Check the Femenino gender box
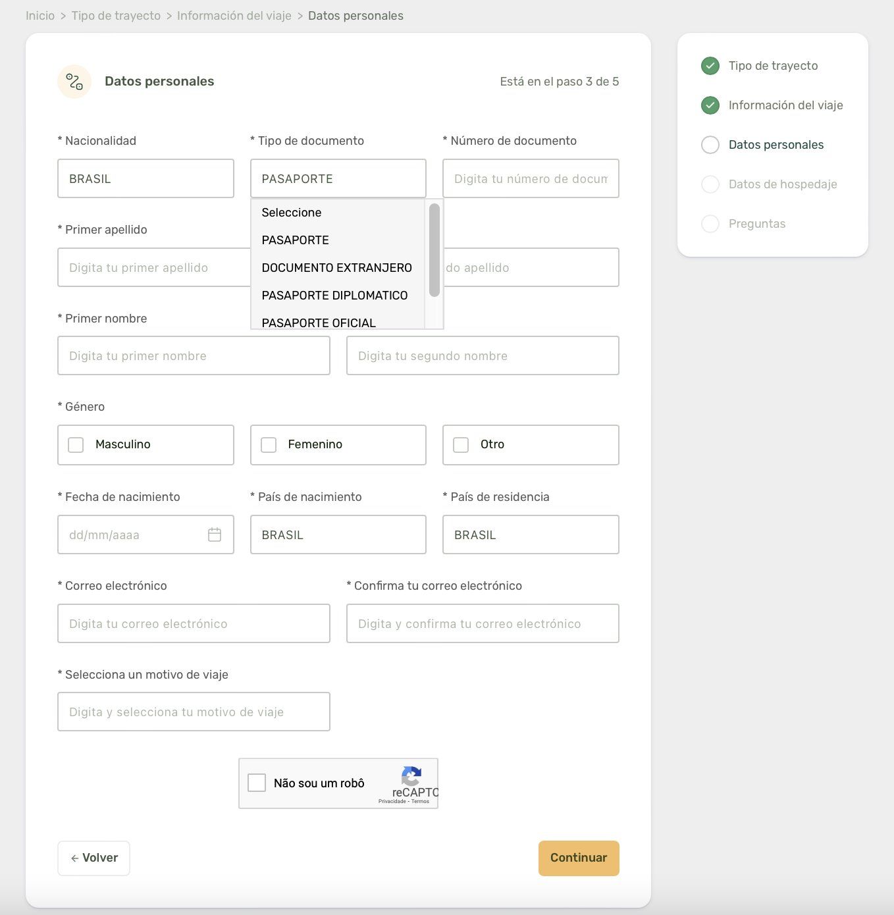 coord(269,445)
